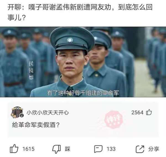
Task: Click the small badge on avatar
Action: point(22,115)
